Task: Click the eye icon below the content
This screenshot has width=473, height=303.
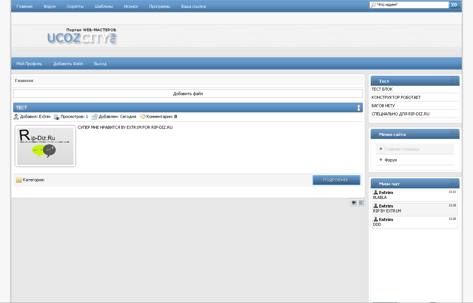Action: click(354, 203)
